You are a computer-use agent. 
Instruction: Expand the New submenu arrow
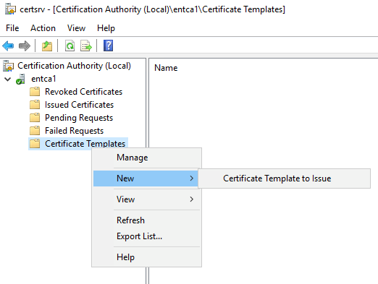pyautogui.click(x=192, y=178)
